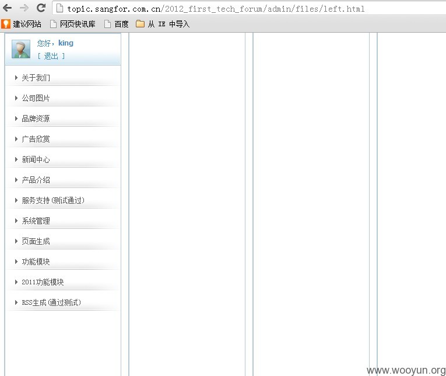The image size is (446, 376).
Task: Select the 系统管理 menu item
Action: [x=36, y=221]
